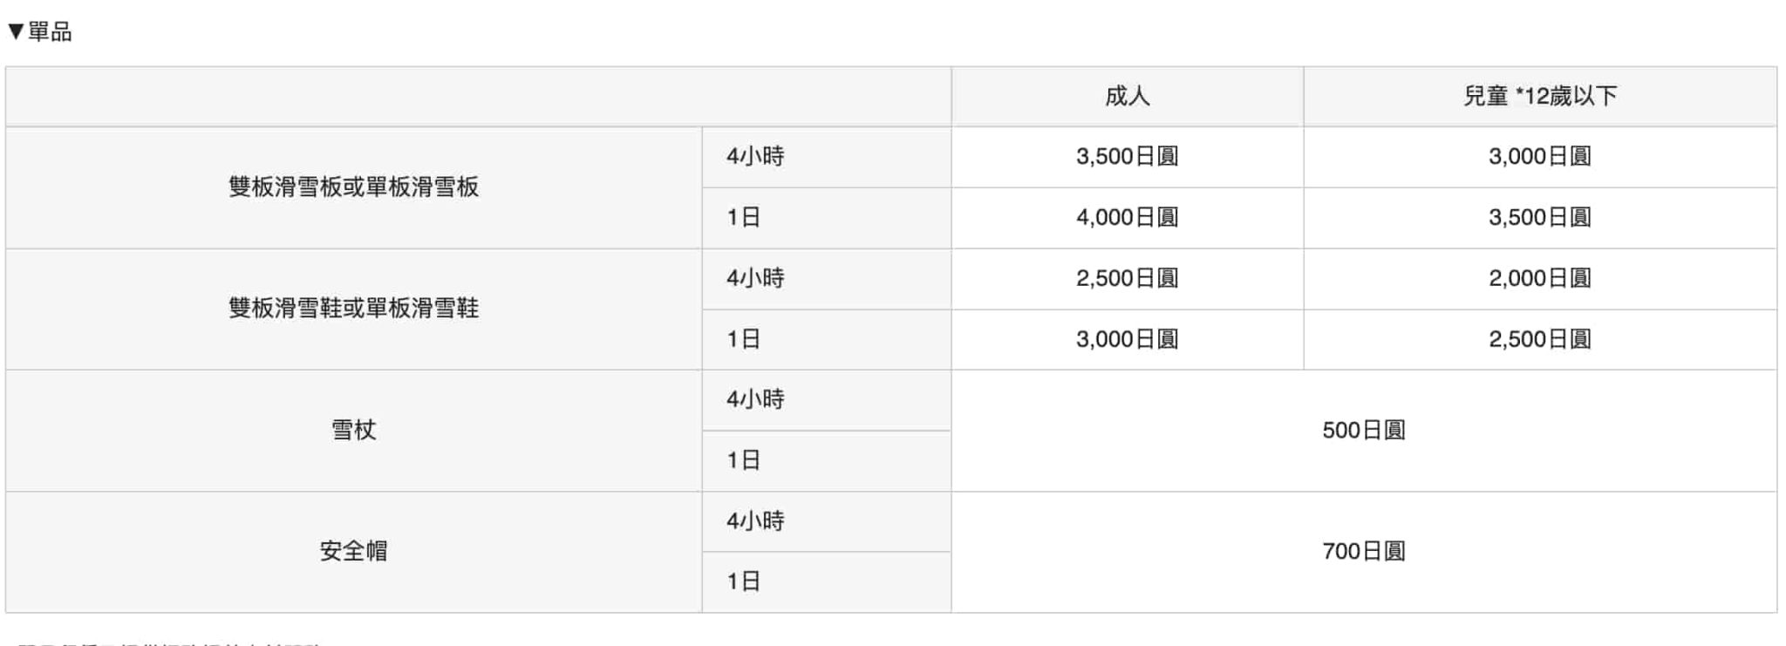Select the 雙板滑雪板或單板滑雪板 row label
Screen dimensions: 1786x646
click(x=353, y=187)
